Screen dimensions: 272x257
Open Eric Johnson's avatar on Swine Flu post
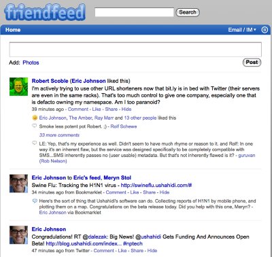tap(18, 184)
